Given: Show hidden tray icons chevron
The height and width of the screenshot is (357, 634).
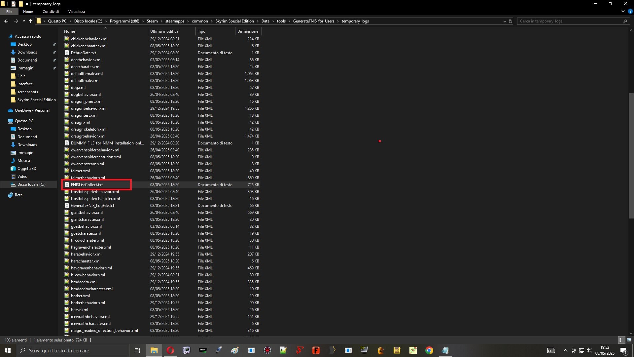Looking at the screenshot, I should coord(566,350).
